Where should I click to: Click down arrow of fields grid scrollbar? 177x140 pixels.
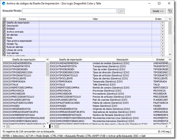click(170, 54)
